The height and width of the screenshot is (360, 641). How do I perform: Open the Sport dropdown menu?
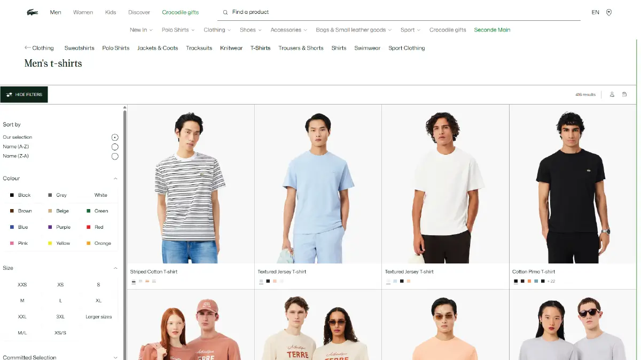click(410, 30)
